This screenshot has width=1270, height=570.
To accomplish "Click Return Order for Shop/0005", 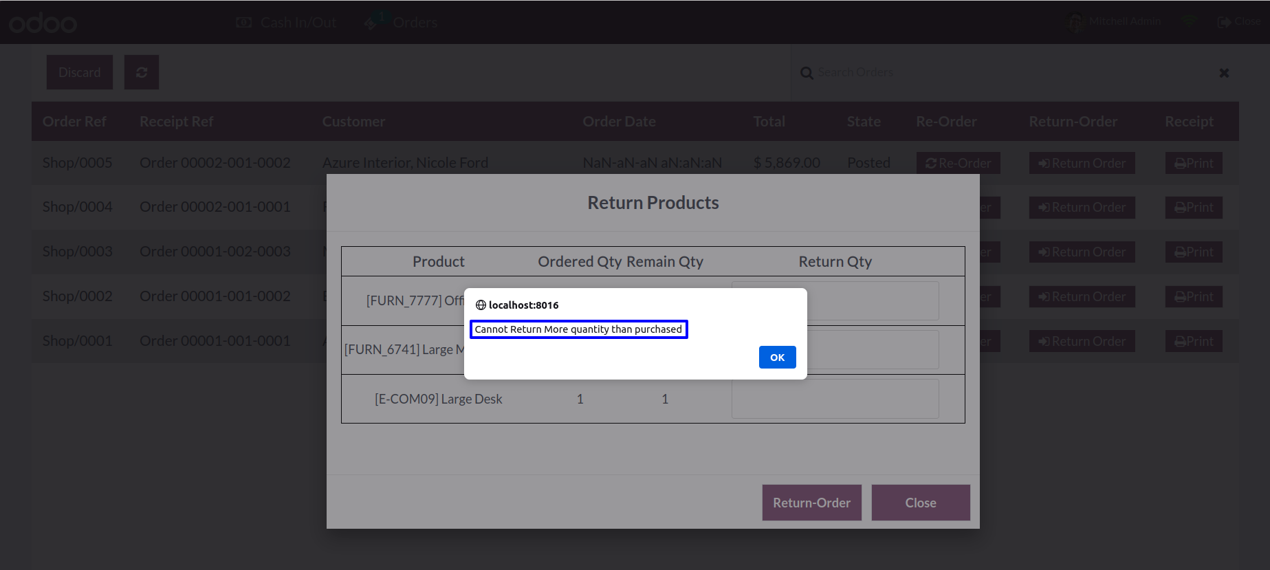I will (1082, 163).
